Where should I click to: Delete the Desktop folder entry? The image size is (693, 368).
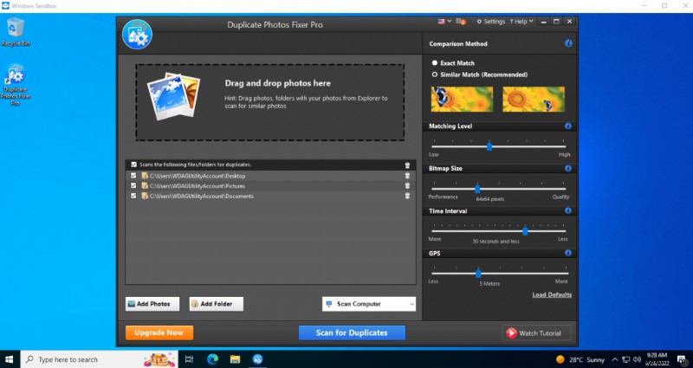click(407, 176)
